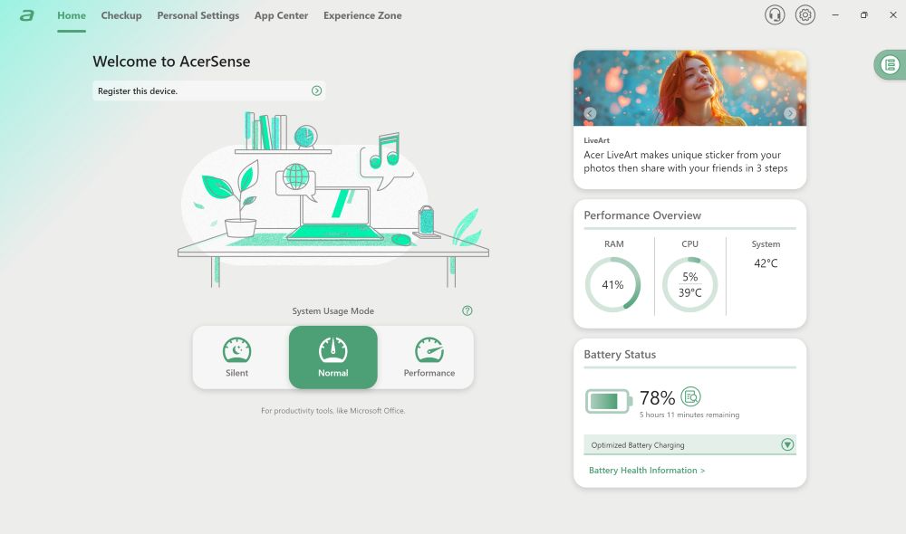This screenshot has width=906, height=534.
Task: Click the battery level icon
Action: [609, 401]
